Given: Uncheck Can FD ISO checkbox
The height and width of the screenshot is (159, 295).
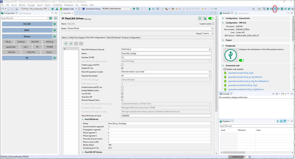Looking at the screenshot, I should click(122, 94).
